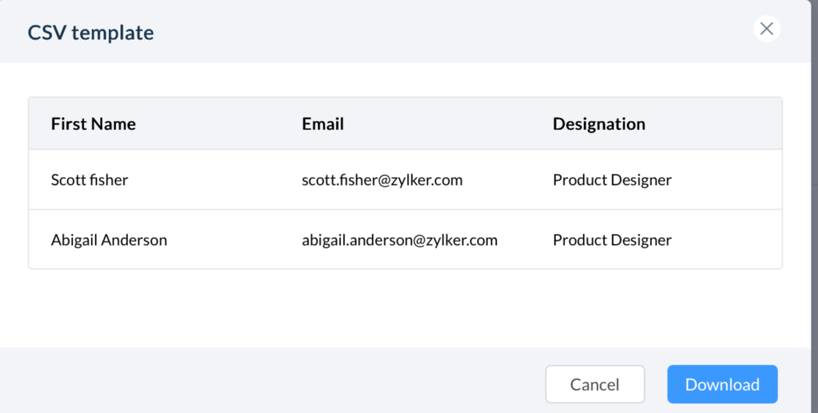Click Product Designer in Abigail's row
The image size is (818, 413).
tap(612, 240)
